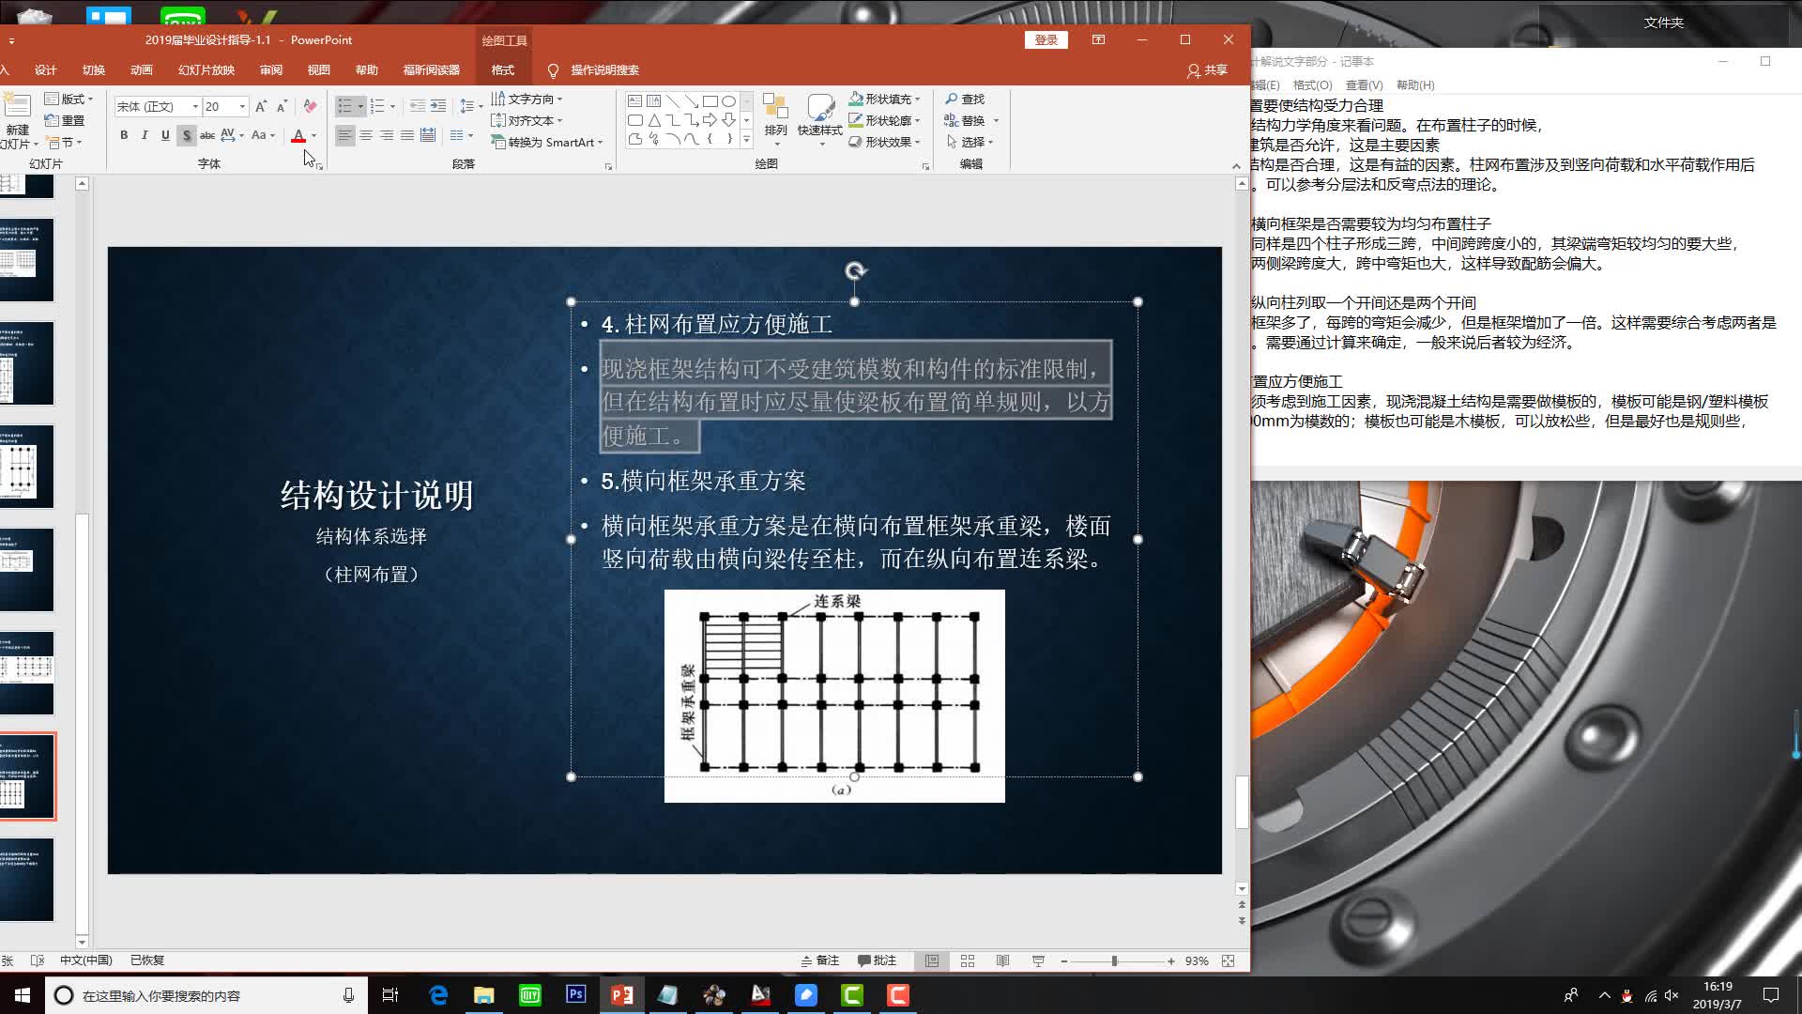Apply the red font color

298,135
